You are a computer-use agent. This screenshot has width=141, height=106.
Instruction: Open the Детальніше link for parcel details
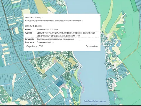click(92, 46)
